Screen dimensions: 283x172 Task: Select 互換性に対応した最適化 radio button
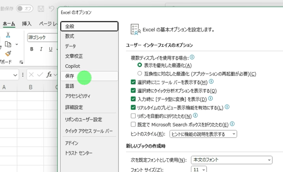(139, 73)
